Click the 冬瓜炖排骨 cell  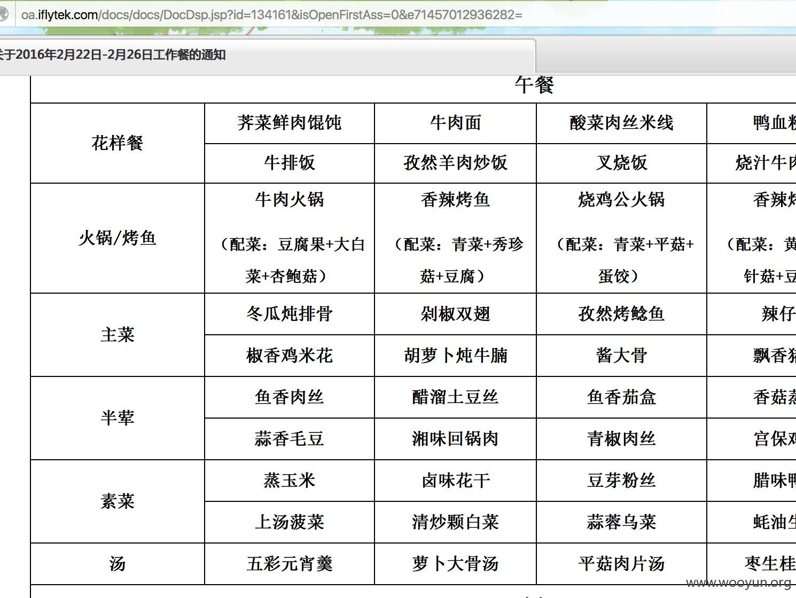tap(290, 314)
